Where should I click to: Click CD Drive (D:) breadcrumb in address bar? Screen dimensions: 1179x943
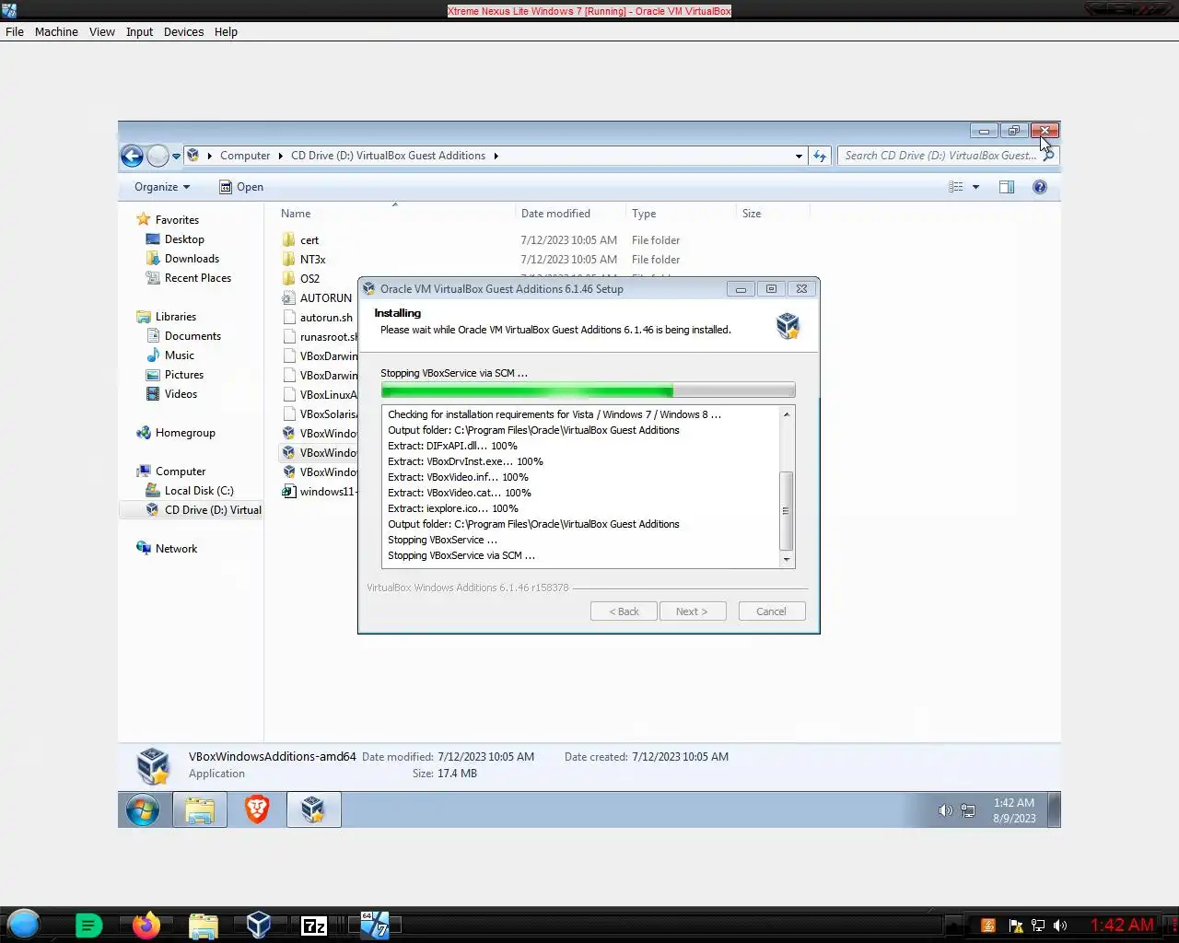pos(388,156)
